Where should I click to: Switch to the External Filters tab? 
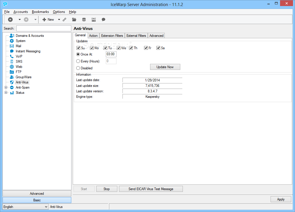(x=136, y=36)
